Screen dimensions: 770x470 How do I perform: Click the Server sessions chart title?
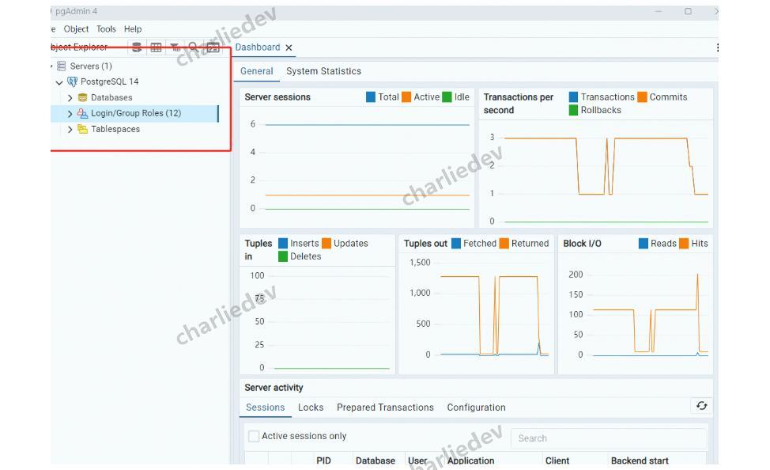(277, 97)
